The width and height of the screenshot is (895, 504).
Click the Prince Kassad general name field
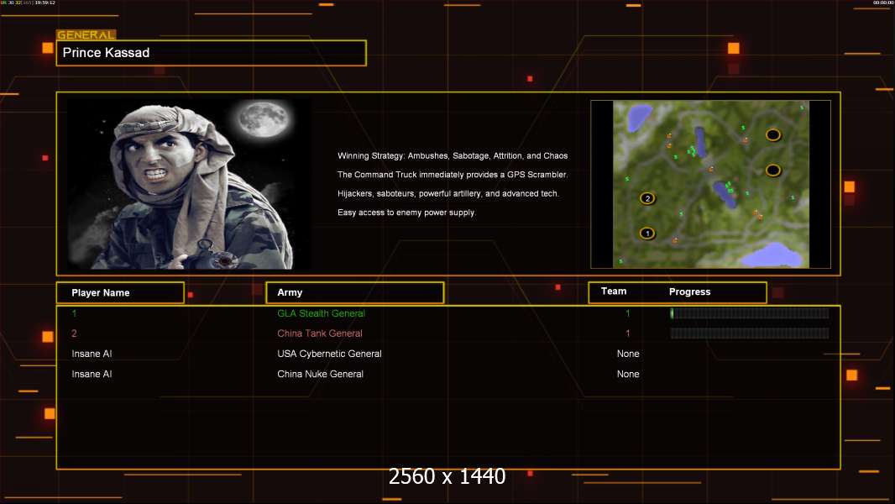pyautogui.click(x=212, y=53)
